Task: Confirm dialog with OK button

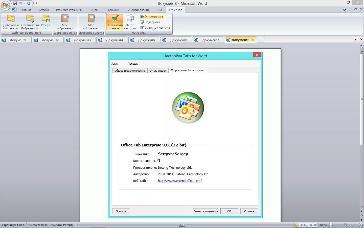Action: pos(229,211)
